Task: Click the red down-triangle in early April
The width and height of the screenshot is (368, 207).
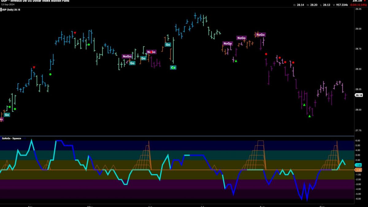Action: (x=34, y=67)
